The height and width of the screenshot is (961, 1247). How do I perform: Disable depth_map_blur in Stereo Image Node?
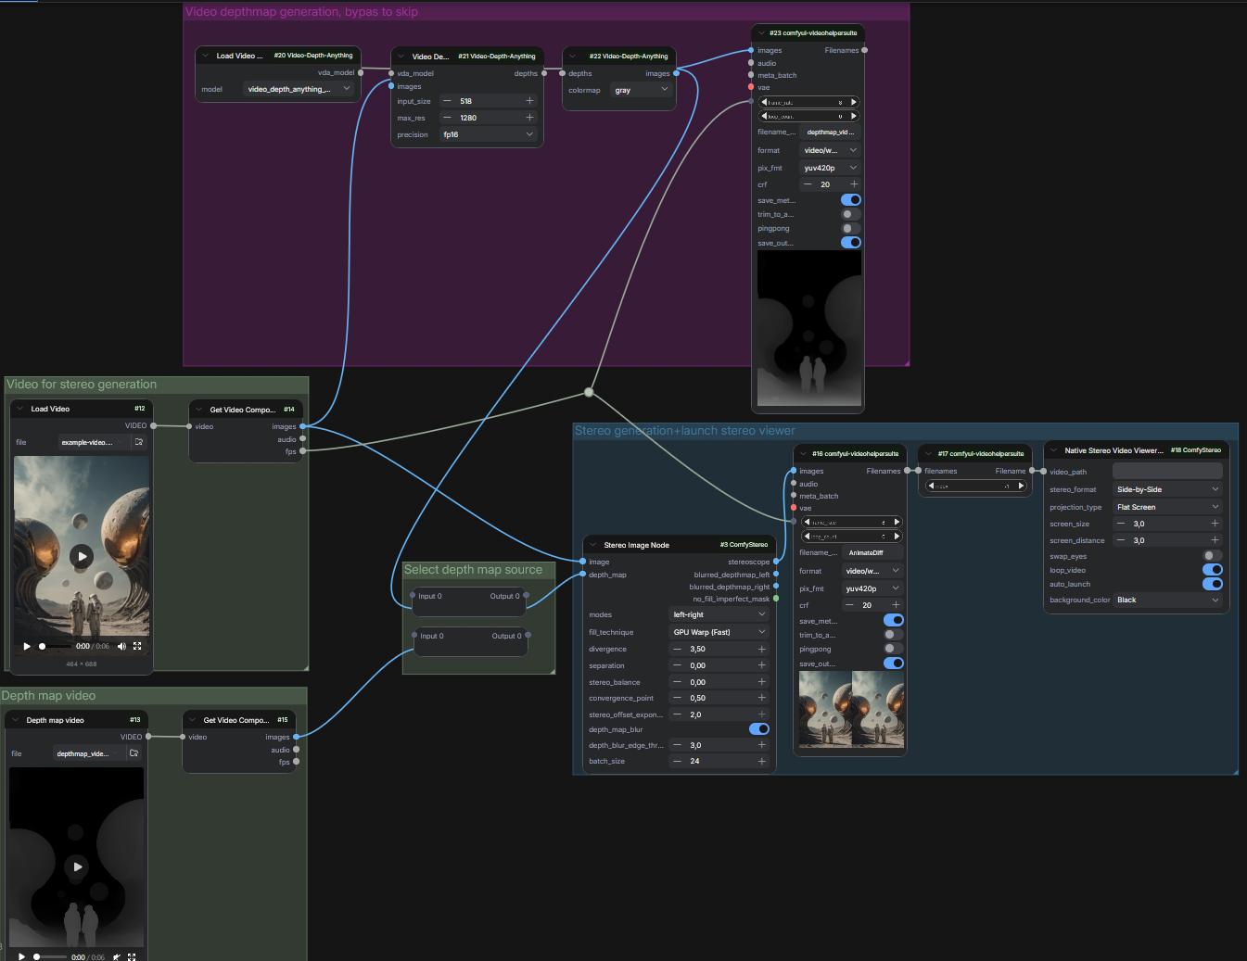click(758, 729)
